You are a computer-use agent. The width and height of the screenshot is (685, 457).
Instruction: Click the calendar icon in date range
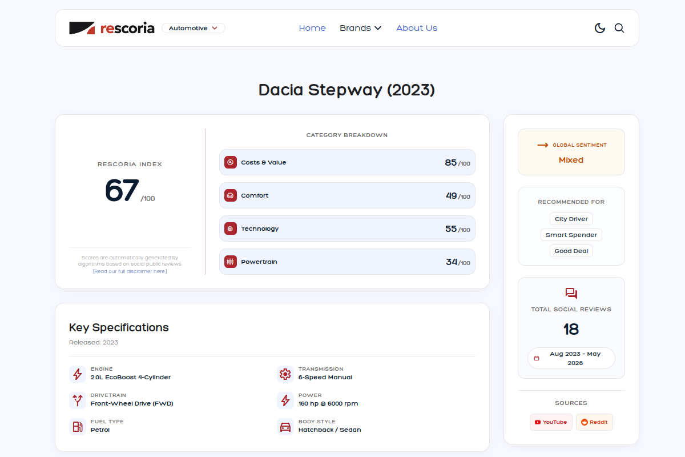537,358
